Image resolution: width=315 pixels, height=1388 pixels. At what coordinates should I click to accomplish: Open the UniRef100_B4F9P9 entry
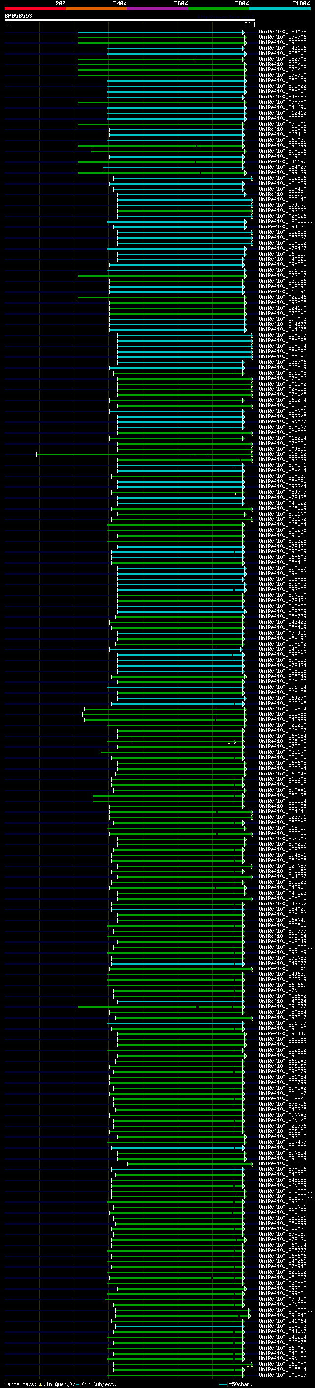click(283, 719)
